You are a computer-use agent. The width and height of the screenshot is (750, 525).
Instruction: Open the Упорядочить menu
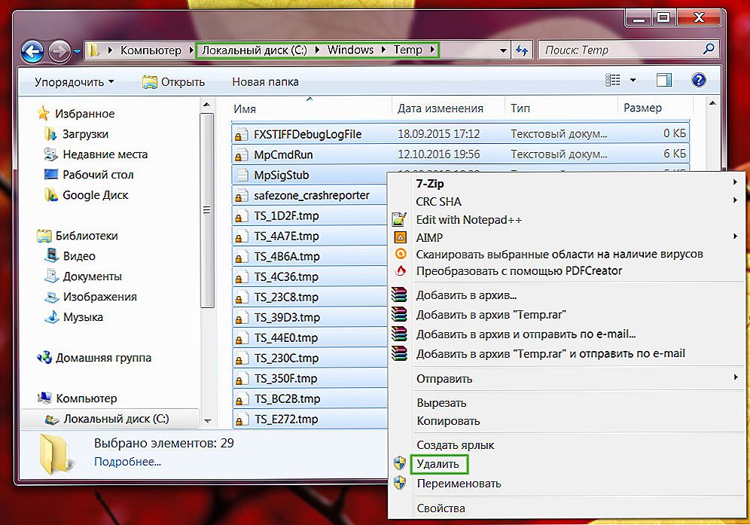74,82
